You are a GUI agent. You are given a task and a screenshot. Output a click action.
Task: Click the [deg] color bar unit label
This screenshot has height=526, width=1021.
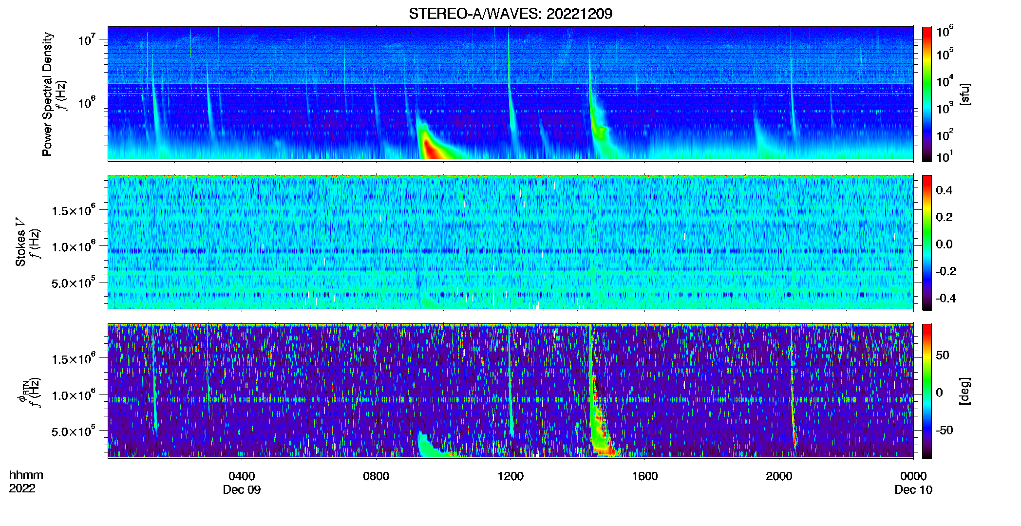tap(965, 391)
